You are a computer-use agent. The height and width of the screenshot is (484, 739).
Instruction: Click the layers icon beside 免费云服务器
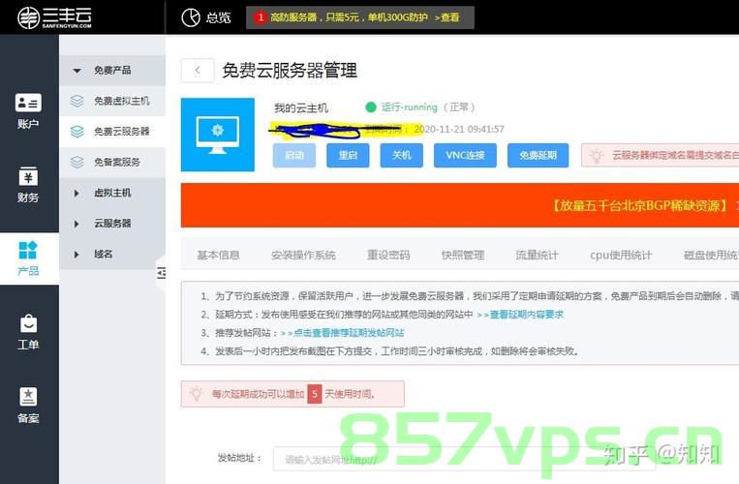click(77, 132)
